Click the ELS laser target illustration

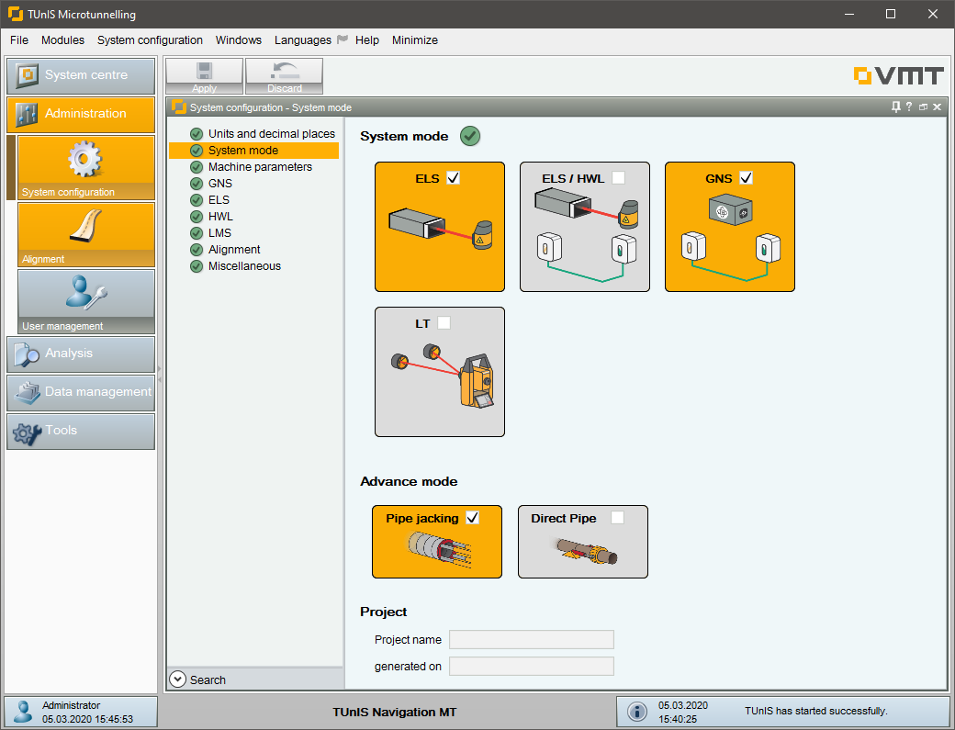(441, 230)
